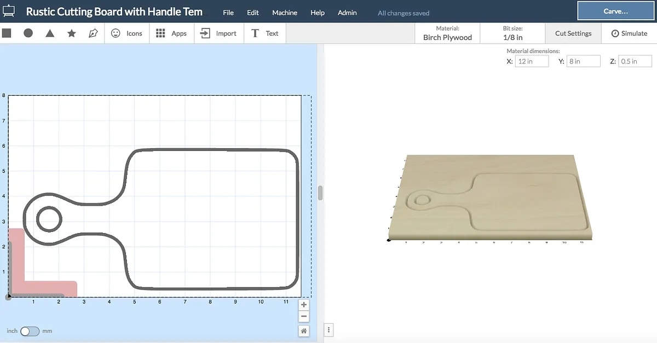This screenshot has width=657, height=343.
Task: Select the star shape tool
Action: [x=72, y=33]
